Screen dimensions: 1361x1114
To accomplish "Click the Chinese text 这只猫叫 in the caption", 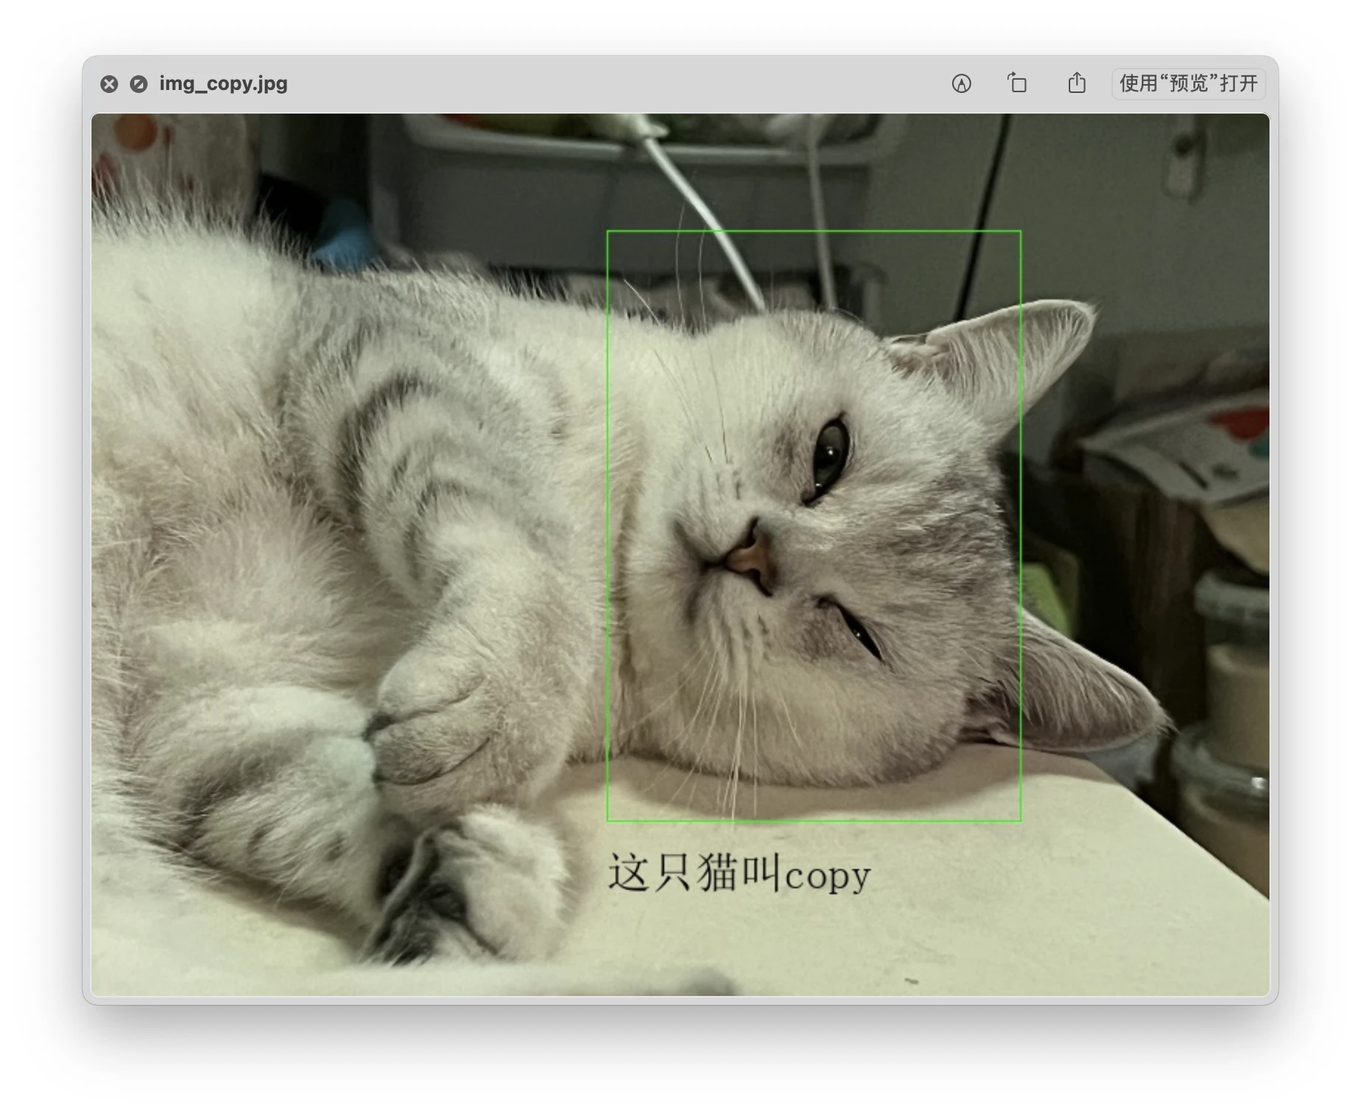I will (694, 873).
